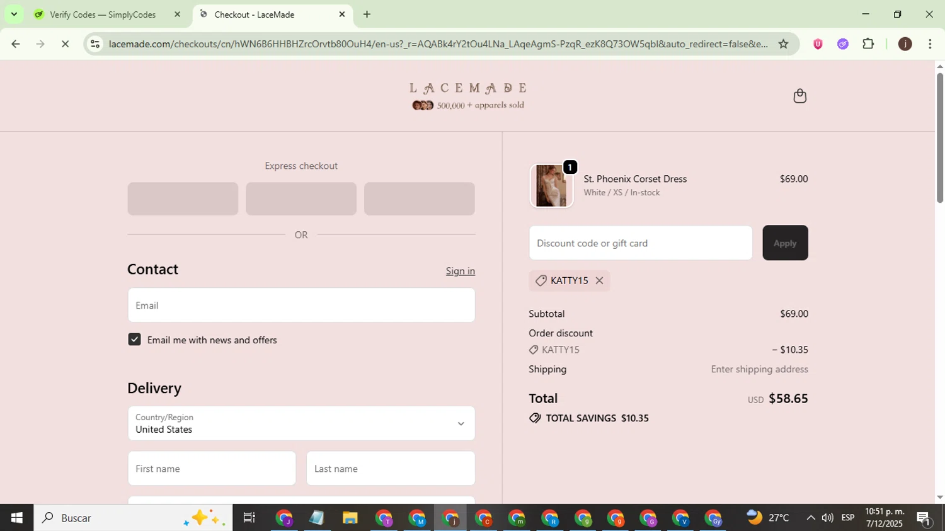The width and height of the screenshot is (945, 531).
Task: Click the total amount $58.65
Action: pos(788,398)
